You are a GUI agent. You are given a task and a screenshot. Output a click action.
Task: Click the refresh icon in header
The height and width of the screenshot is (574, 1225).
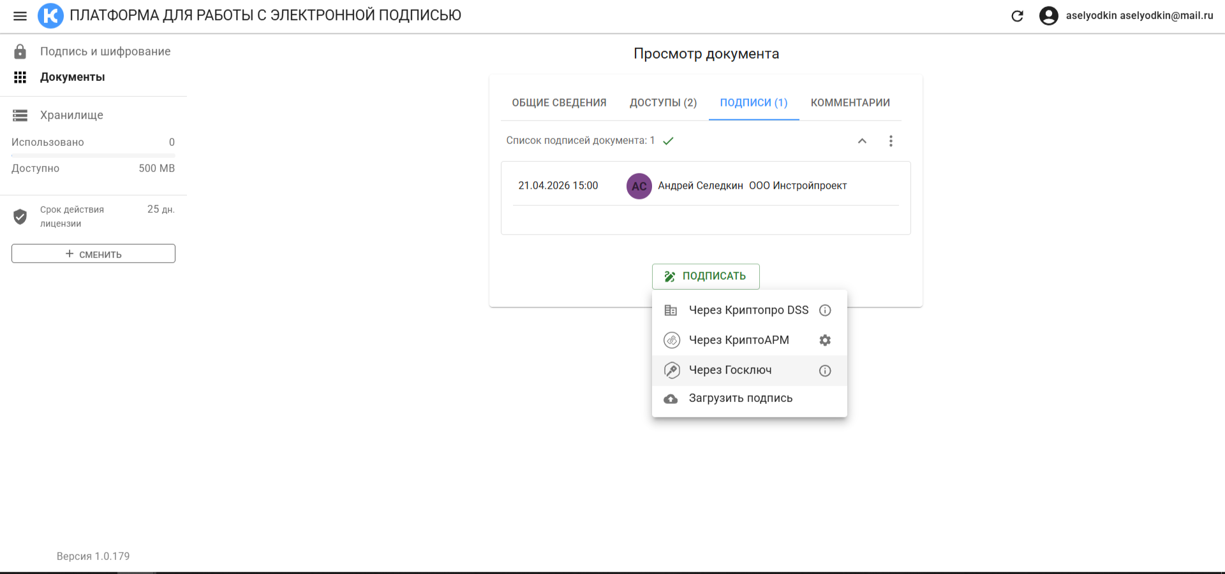(1017, 16)
